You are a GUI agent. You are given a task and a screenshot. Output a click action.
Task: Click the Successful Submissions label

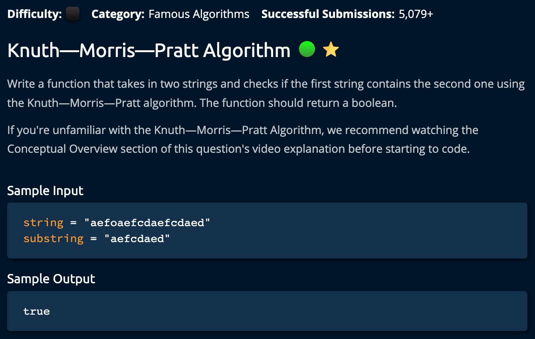click(x=328, y=14)
